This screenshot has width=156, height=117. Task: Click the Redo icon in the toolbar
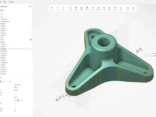click(58, 8)
